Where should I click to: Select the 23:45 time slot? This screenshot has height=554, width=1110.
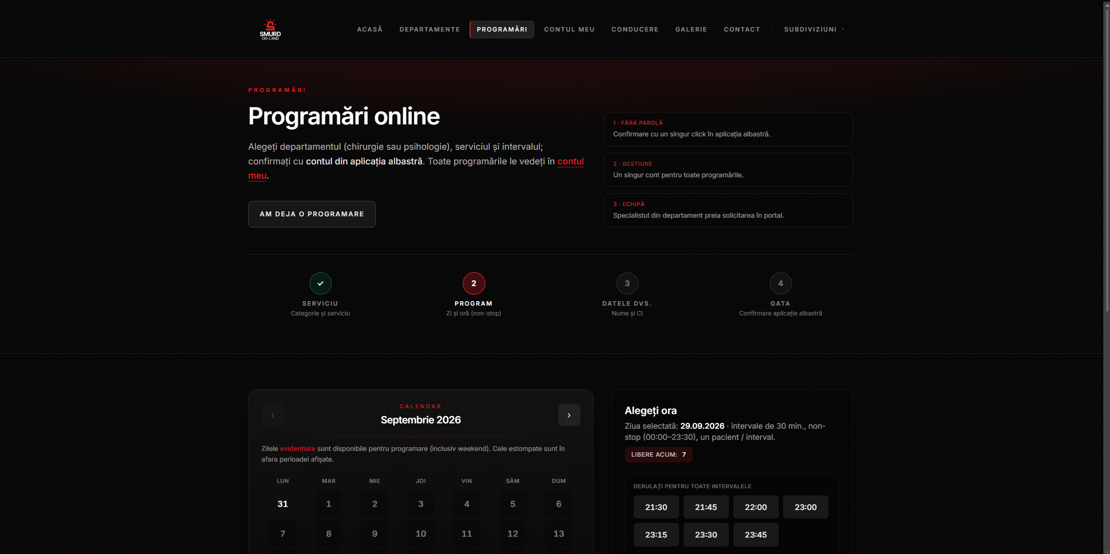[756, 534]
